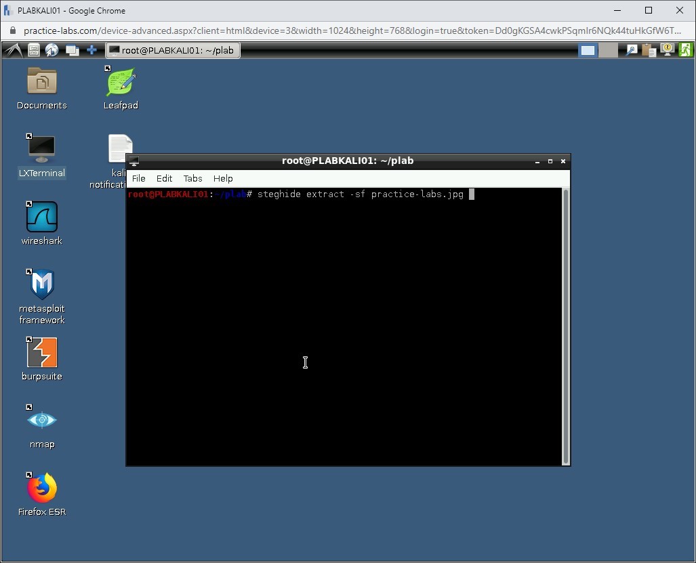Click the file manager panel icon
Viewport: 696px width, 563px height.
[33, 50]
